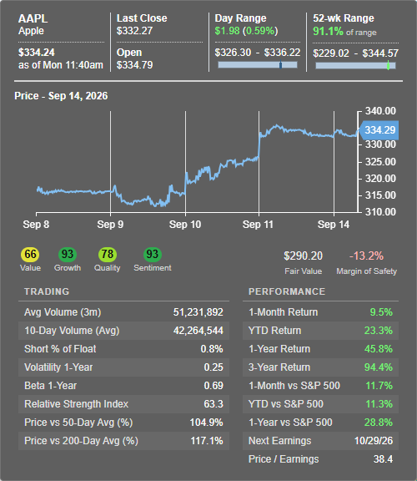The width and height of the screenshot is (417, 481).
Task: Click the 91.1% of range figure
Action: coord(344,31)
